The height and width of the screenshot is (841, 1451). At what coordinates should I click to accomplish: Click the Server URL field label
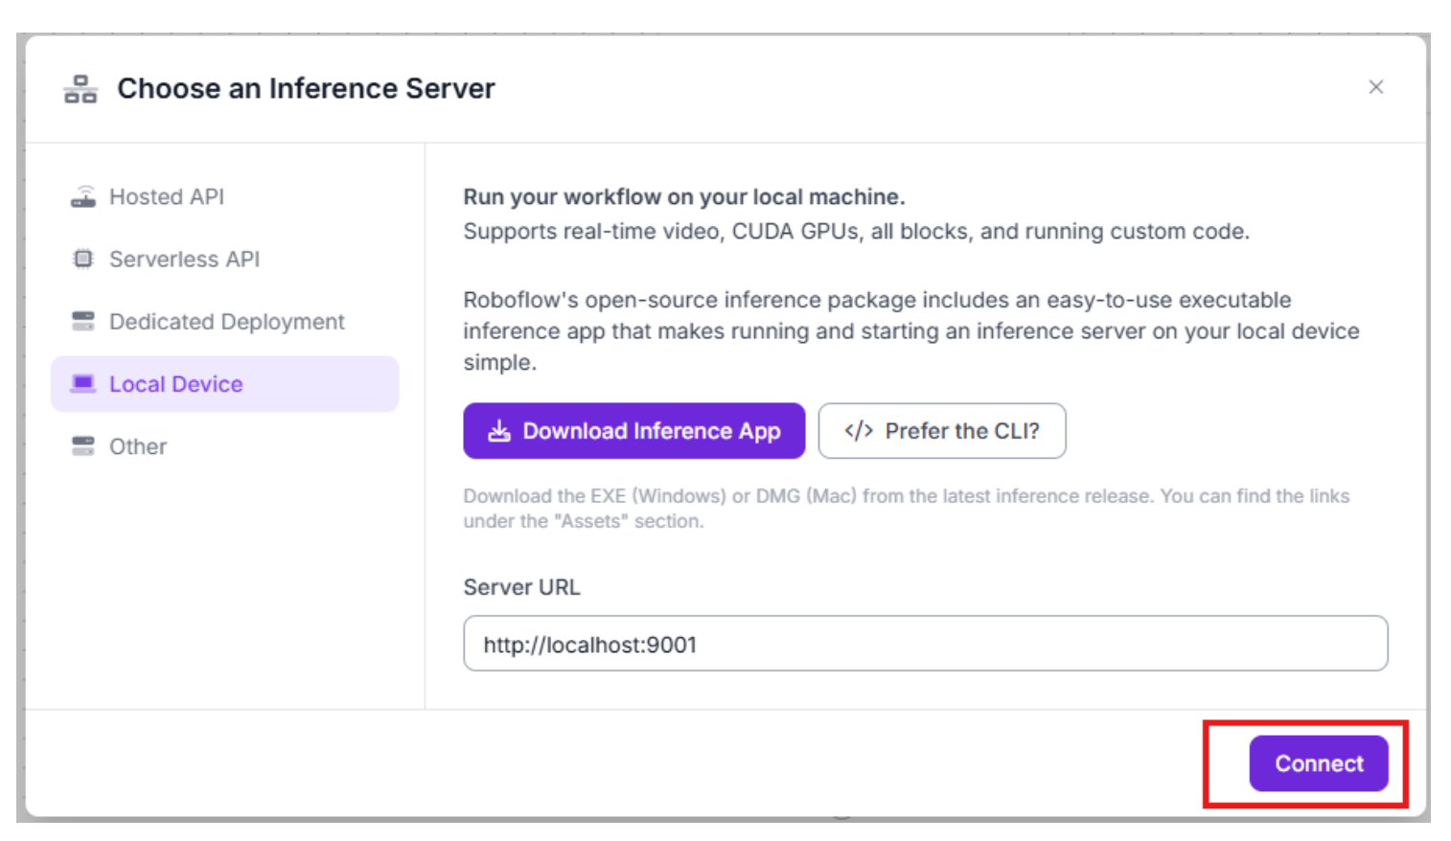(x=521, y=587)
